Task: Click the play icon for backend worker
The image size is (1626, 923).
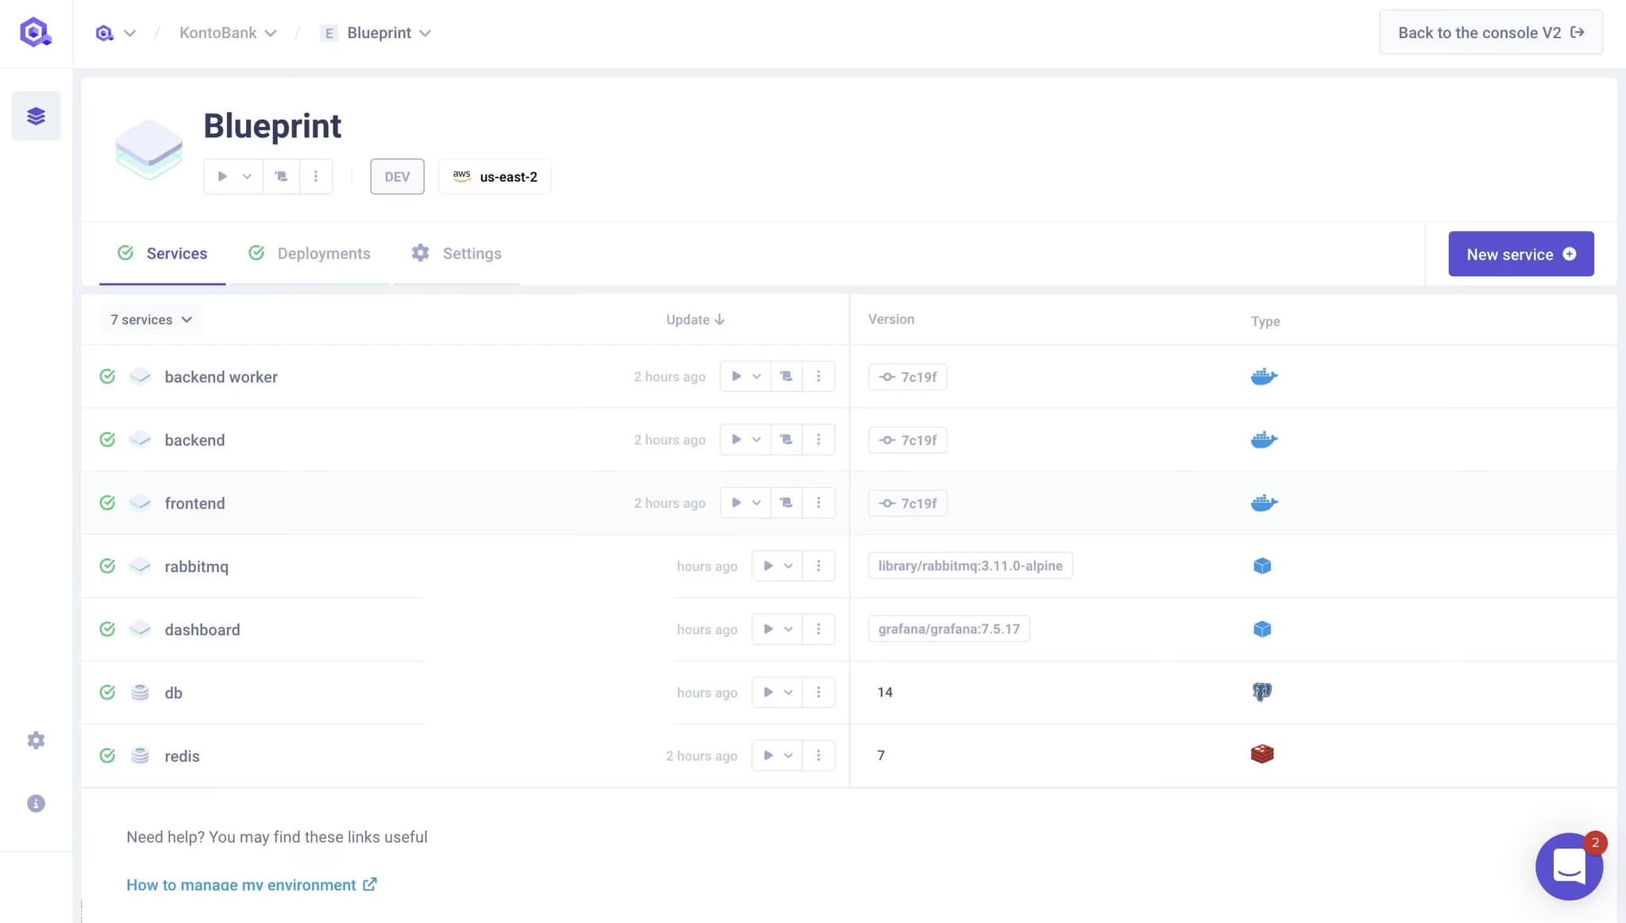Action: tap(736, 376)
